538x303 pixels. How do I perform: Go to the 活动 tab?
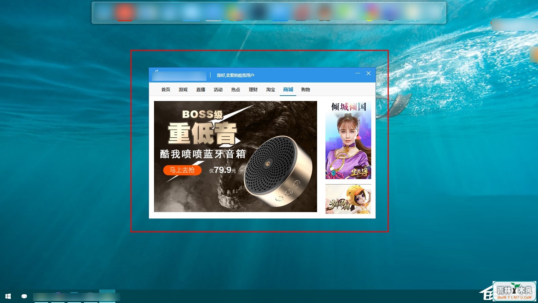218,90
